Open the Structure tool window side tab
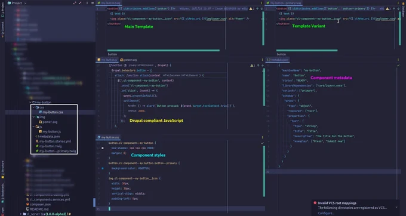406x216 pixels. tap(2, 169)
